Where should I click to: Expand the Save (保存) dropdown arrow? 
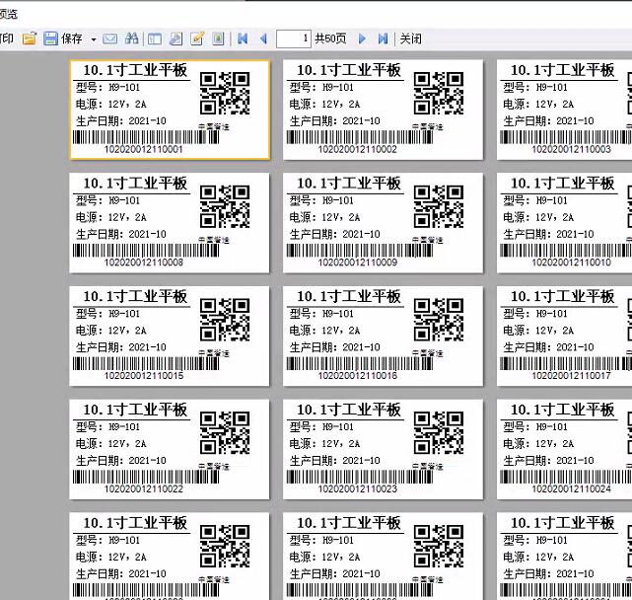point(94,39)
